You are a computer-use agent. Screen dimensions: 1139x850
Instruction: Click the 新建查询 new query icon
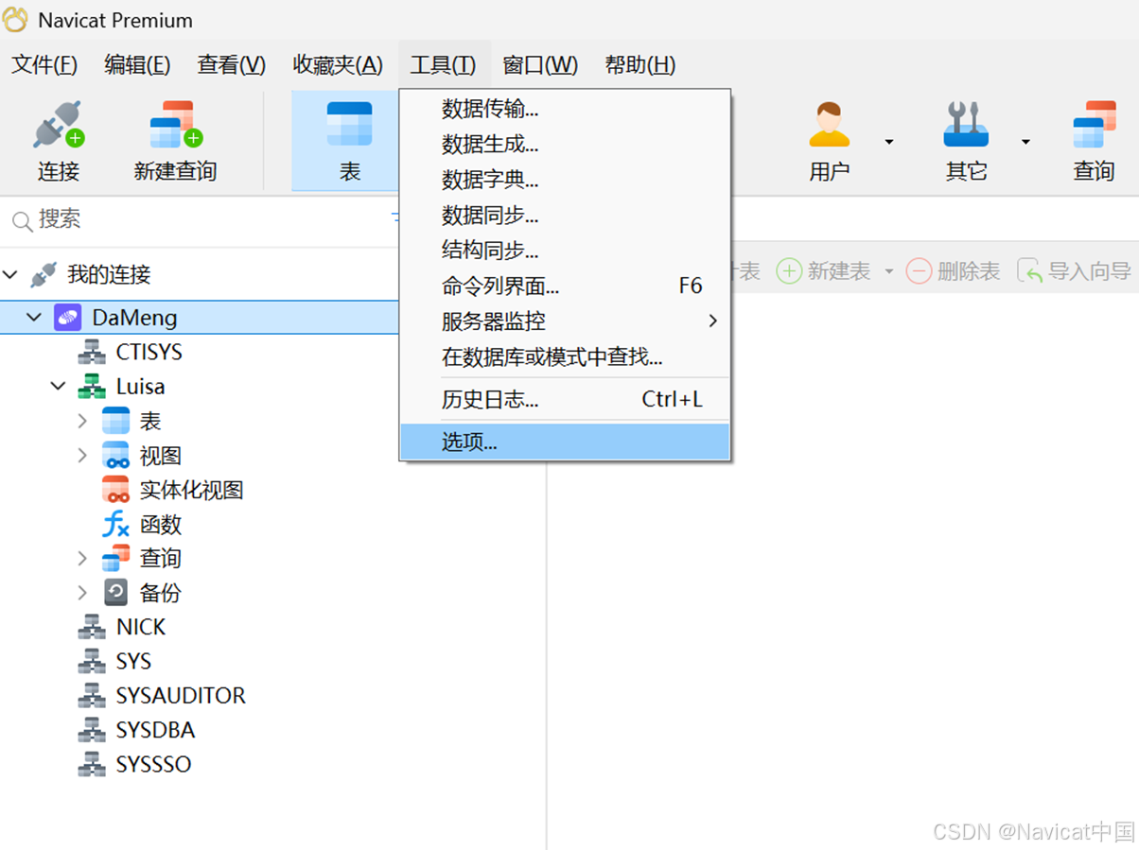pos(176,125)
